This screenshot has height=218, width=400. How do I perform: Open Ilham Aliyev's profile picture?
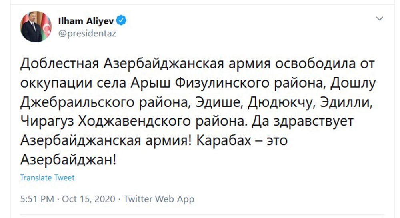pos(36,26)
